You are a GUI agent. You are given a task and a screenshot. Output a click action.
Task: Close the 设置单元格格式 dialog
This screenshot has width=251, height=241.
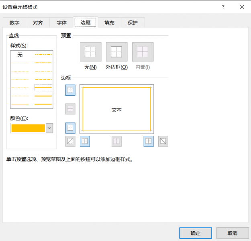(x=242, y=7)
